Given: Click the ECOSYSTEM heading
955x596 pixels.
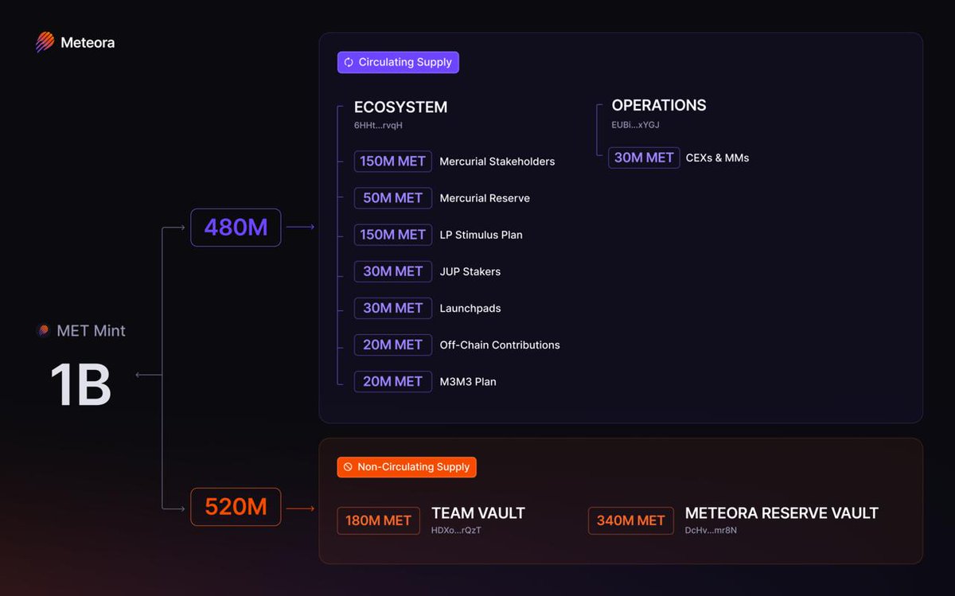Looking at the screenshot, I should click(x=400, y=107).
